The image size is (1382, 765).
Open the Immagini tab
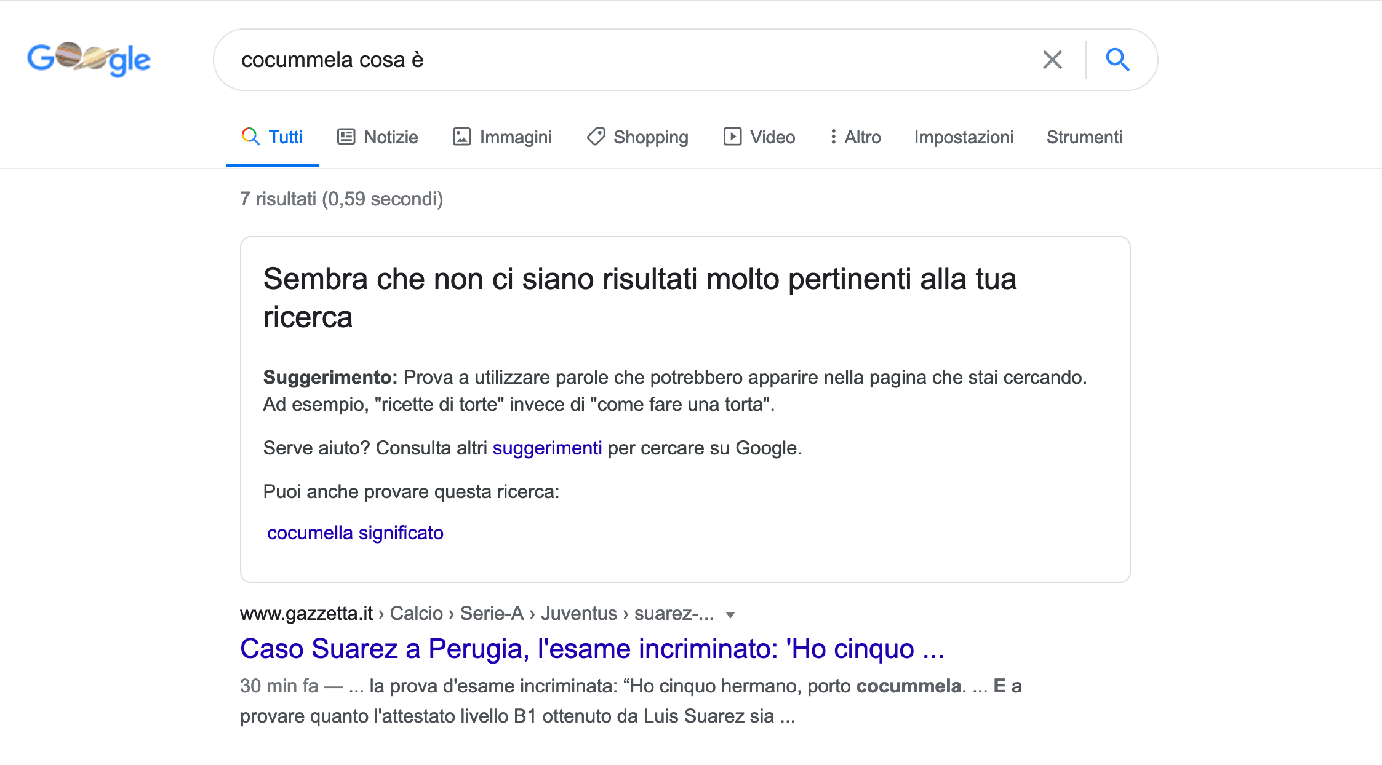coord(502,137)
